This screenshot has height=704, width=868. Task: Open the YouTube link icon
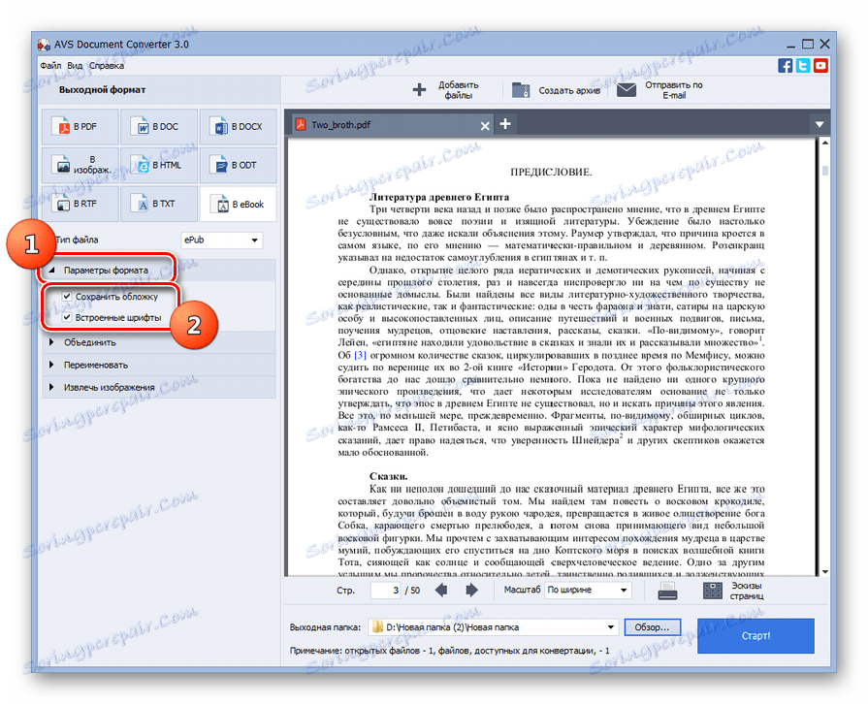(820, 65)
